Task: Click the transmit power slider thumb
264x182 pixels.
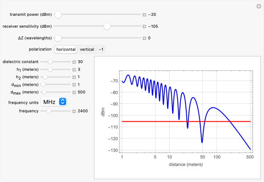Action: point(58,15)
